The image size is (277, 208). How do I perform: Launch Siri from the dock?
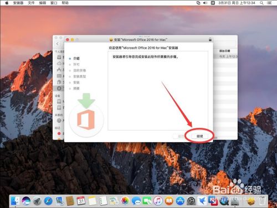tap(26, 201)
